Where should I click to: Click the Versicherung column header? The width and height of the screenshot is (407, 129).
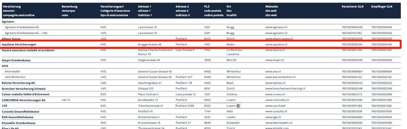point(19,11)
